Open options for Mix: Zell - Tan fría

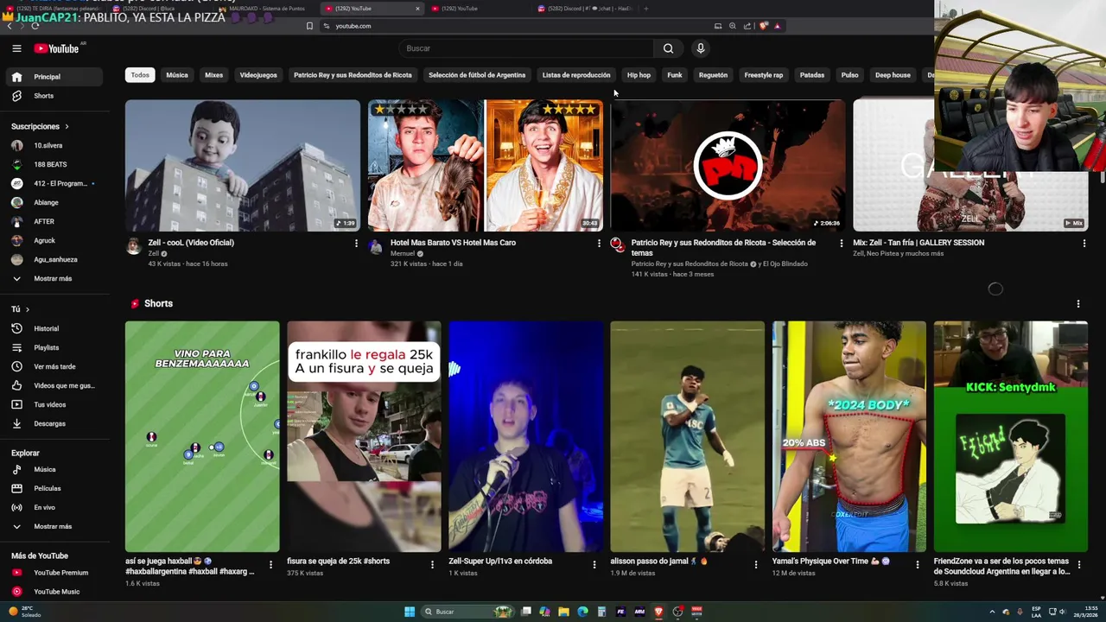[1084, 244]
